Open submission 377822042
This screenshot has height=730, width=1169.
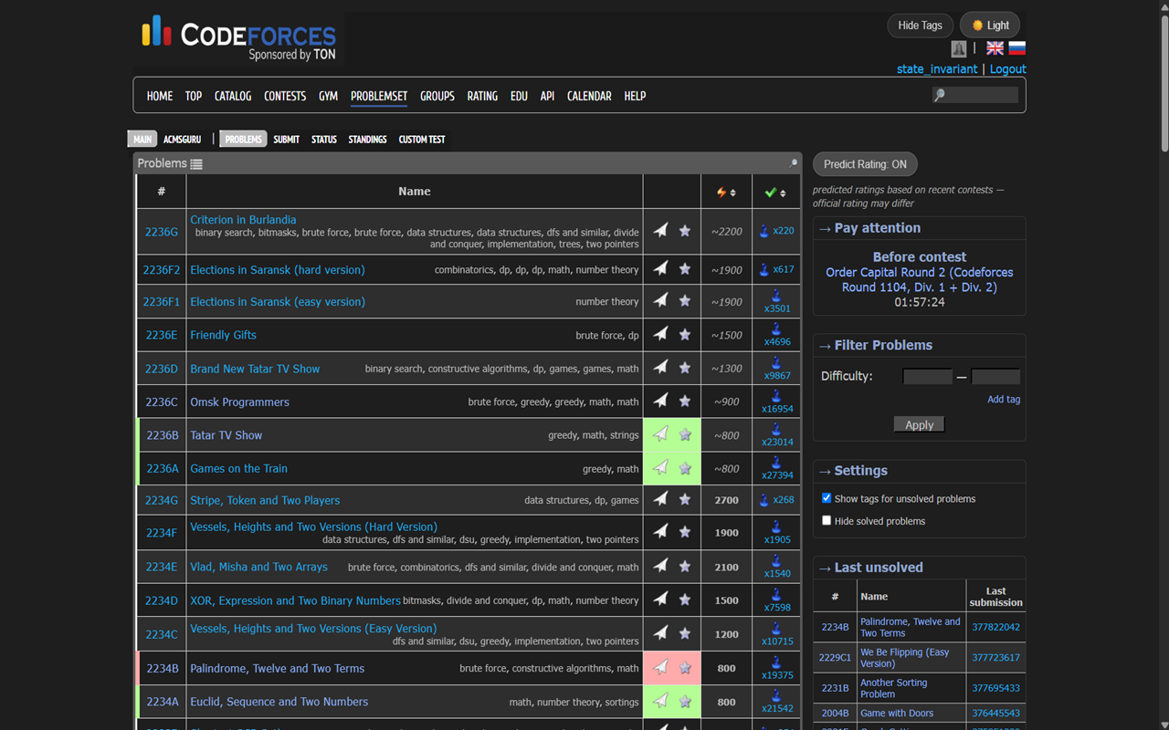click(x=995, y=627)
